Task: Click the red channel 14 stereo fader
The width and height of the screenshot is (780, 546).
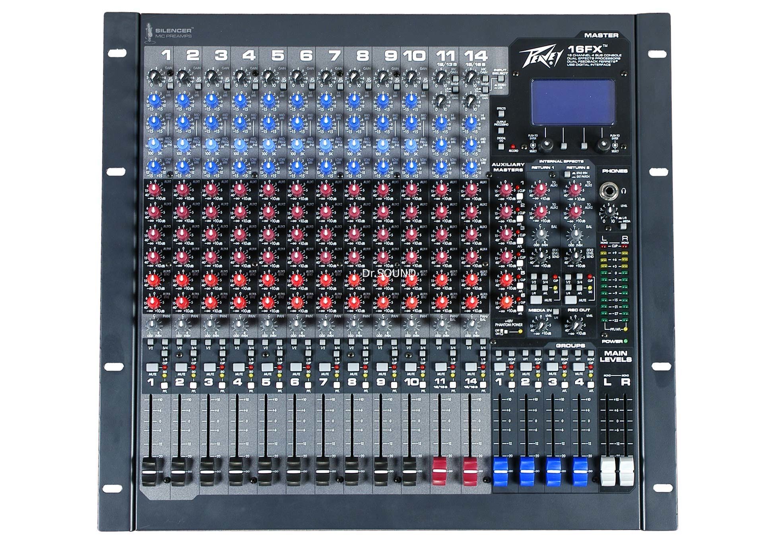Action: [470, 472]
